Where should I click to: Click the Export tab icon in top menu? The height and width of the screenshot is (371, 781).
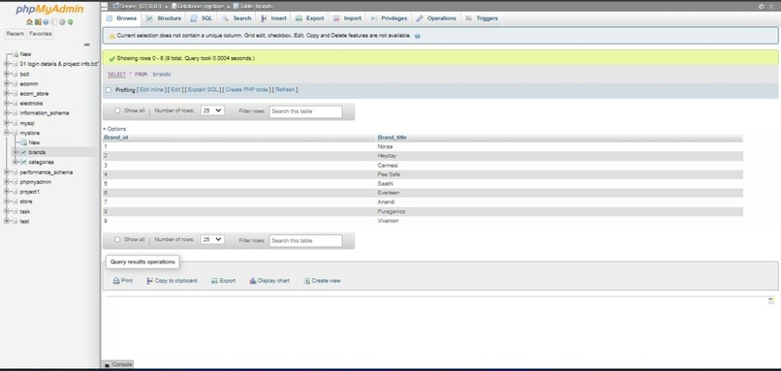(298, 18)
